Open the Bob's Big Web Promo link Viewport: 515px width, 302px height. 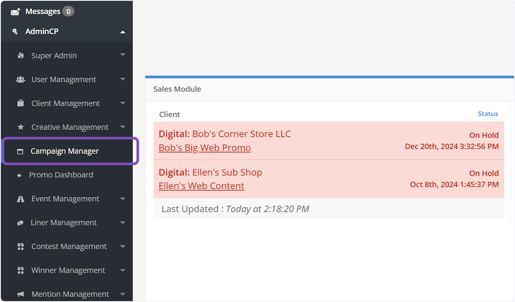tap(205, 148)
